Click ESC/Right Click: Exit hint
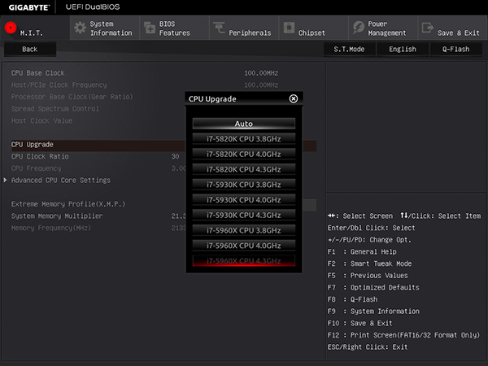 click(x=368, y=347)
